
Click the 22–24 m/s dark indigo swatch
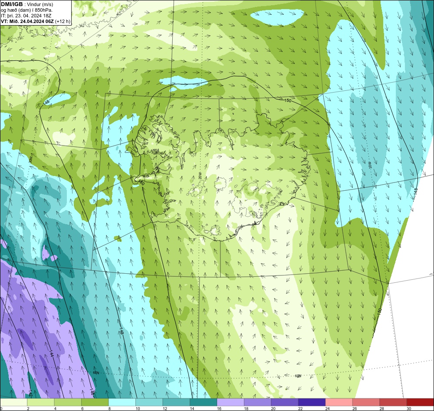pyautogui.click(x=312, y=402)
